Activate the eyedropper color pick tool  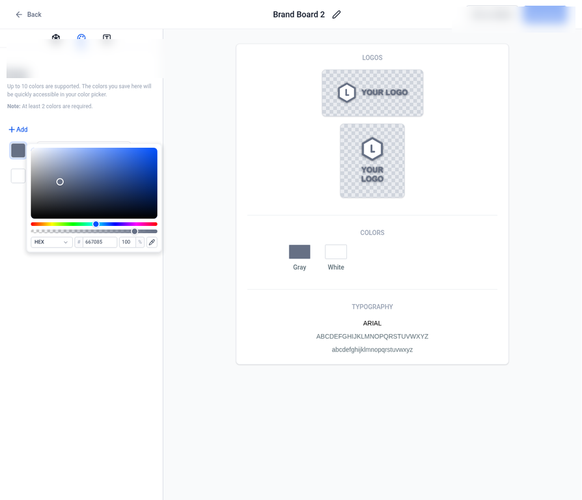(152, 242)
